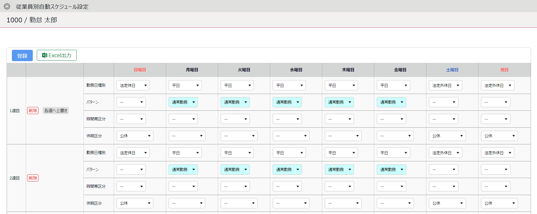Viewport: 537px width, 214px height.
Task: Open week 1 Sunday 時間帯区分 dropdown
Action: (x=131, y=119)
